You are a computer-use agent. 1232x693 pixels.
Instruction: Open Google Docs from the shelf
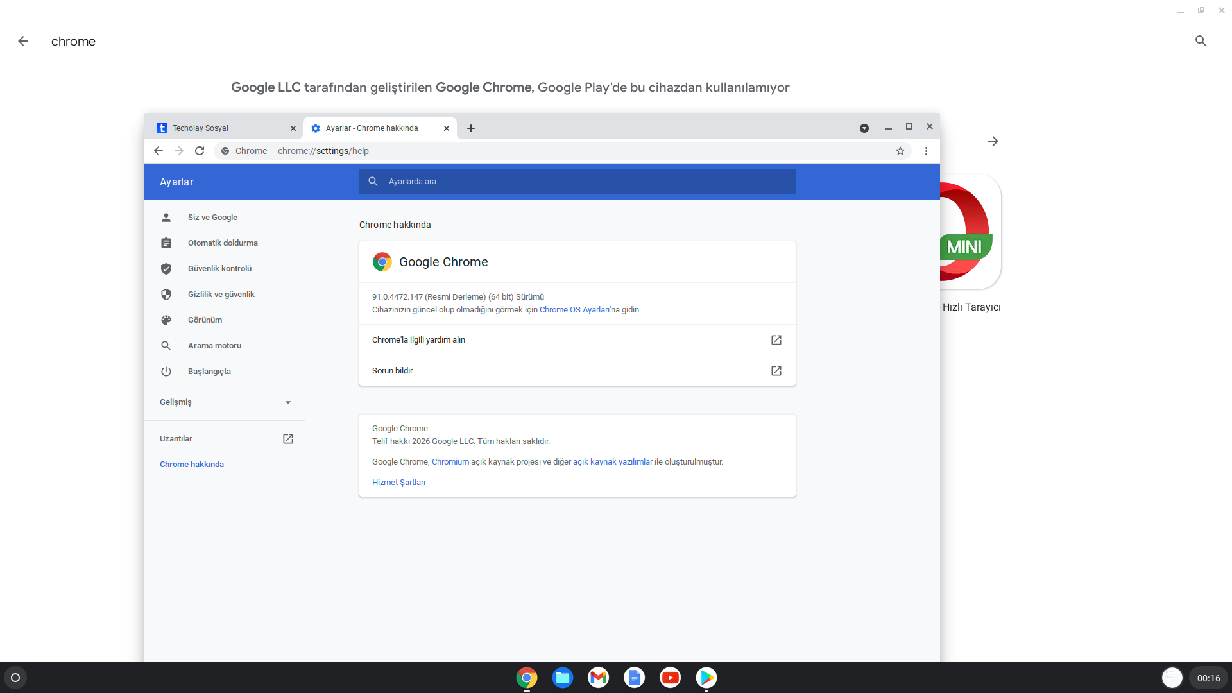coord(635,678)
